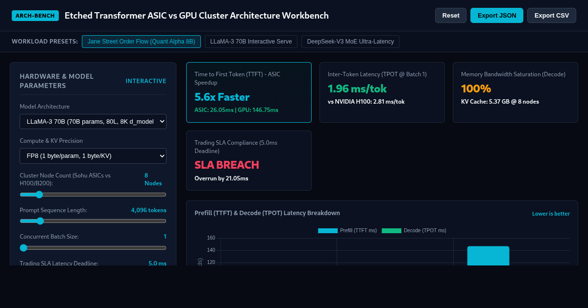Click 'KV Cache: 5.37 GB @ 8 nodes' text
Viewport: 588px width, 308px height.
tap(500, 102)
